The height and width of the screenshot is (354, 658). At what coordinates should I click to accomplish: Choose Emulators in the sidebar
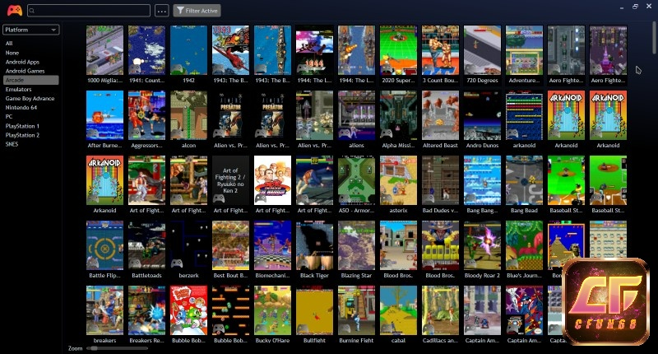(x=18, y=90)
